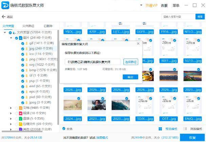This screenshot has height=142, width=206.
Task: Click 选择路径 button
Action: pyautogui.click(x=131, y=62)
